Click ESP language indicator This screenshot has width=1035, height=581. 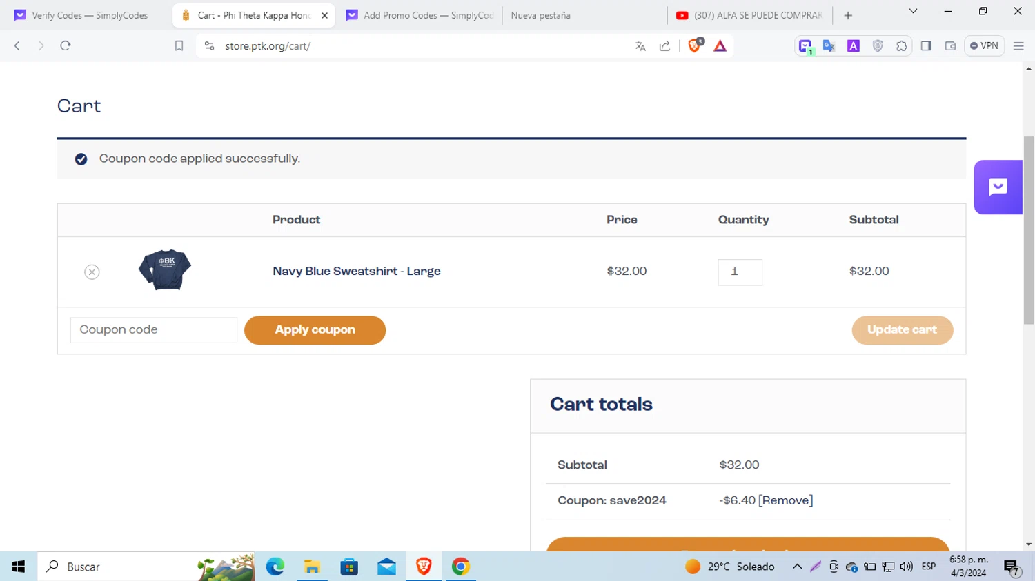tap(929, 567)
